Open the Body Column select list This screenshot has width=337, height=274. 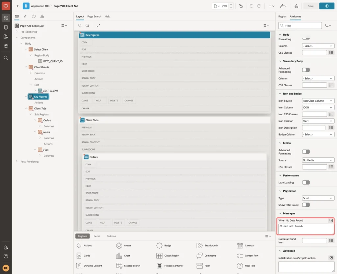click(318, 46)
